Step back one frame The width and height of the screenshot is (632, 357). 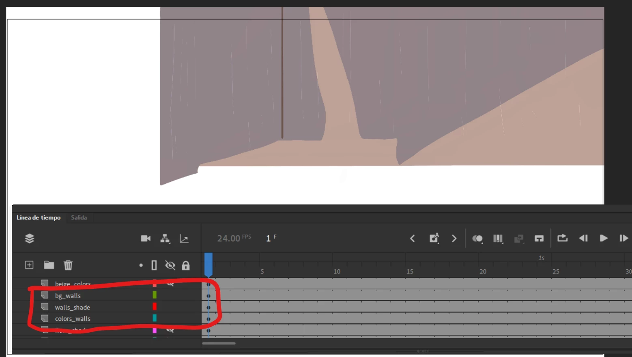[583, 238]
